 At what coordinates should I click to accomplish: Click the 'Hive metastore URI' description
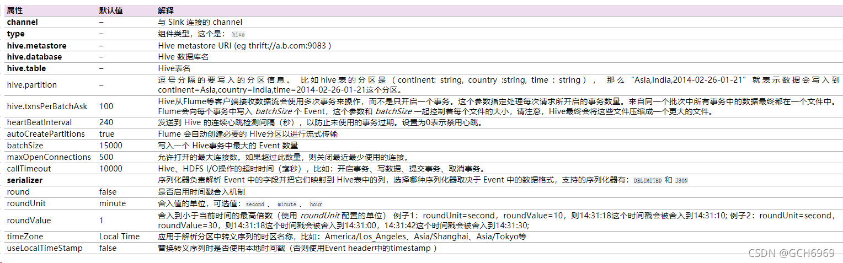tap(244, 45)
